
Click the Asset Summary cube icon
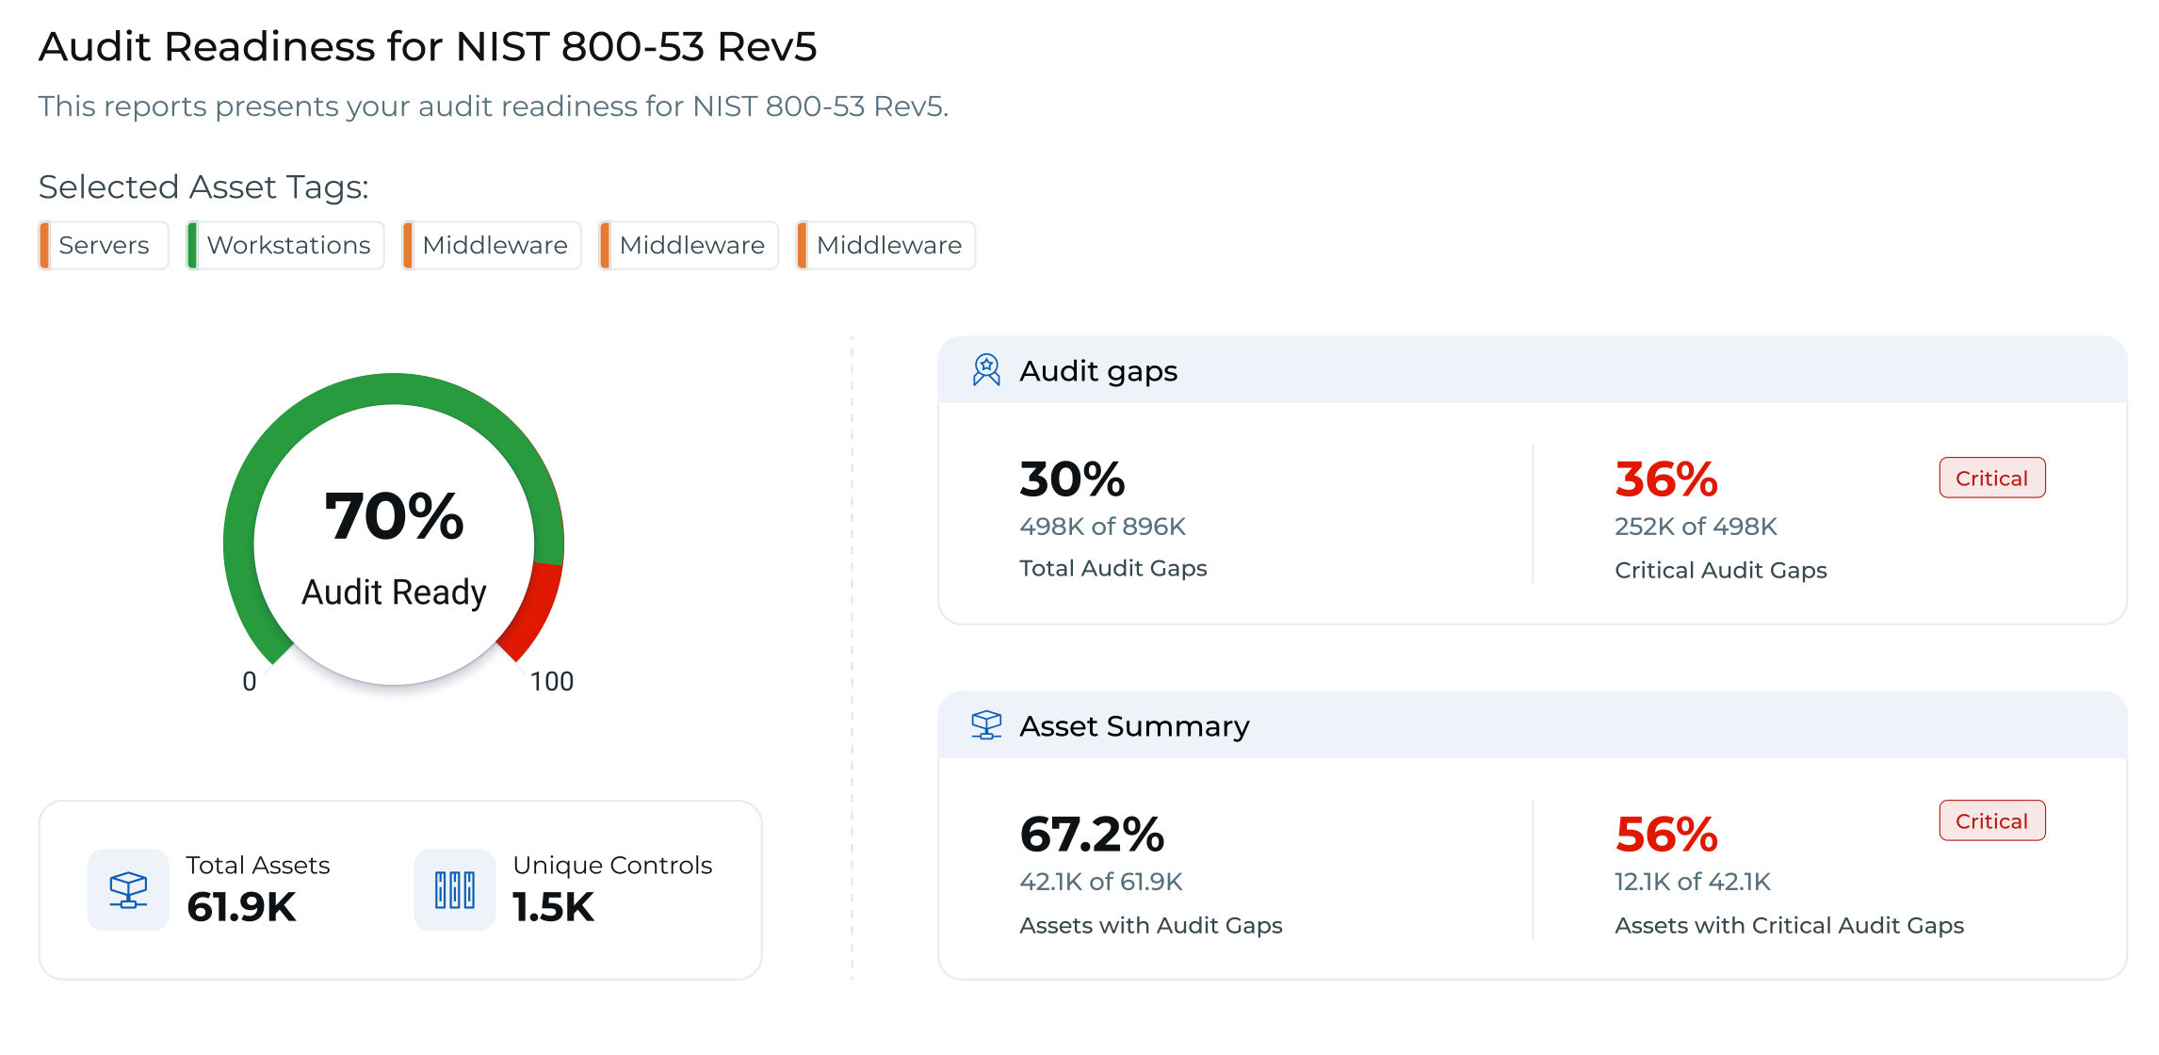coord(984,725)
